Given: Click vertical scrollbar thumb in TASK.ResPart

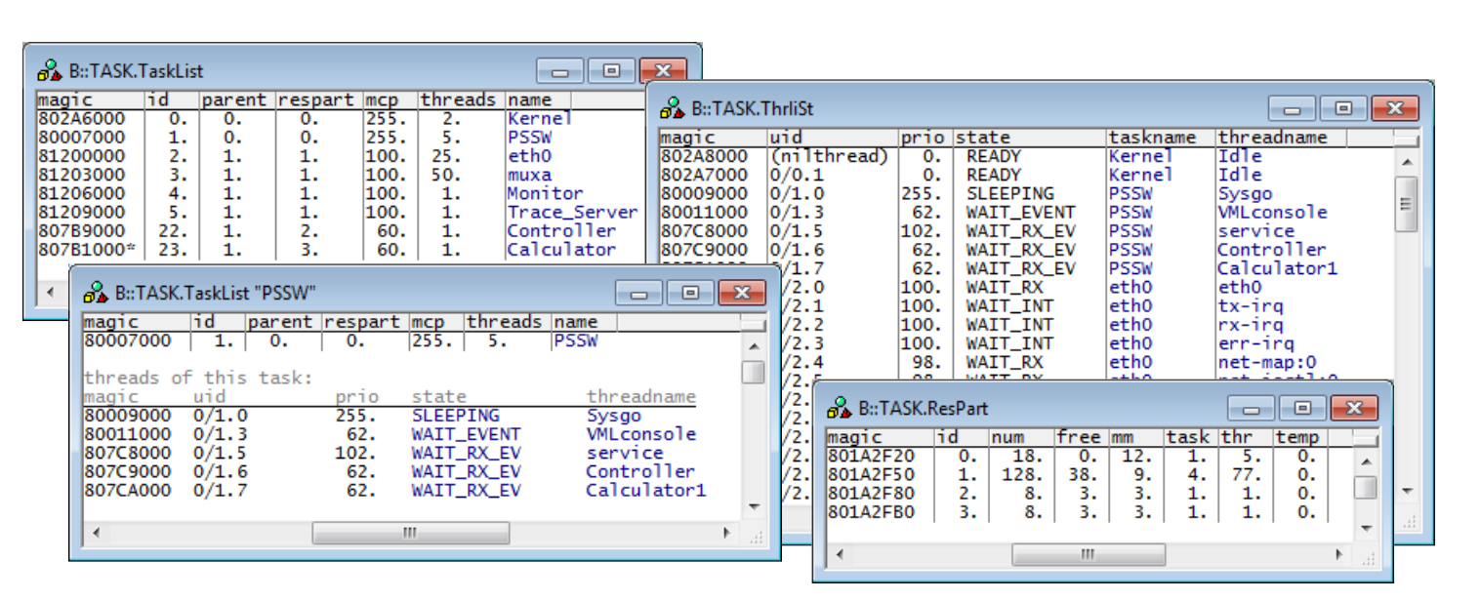Looking at the screenshot, I should click(x=1366, y=487).
